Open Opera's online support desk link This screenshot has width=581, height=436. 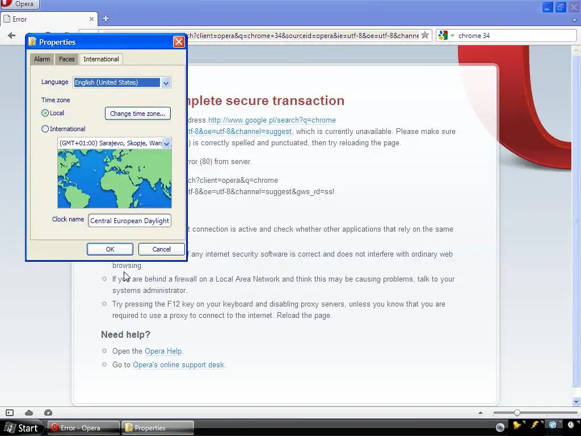coord(179,365)
